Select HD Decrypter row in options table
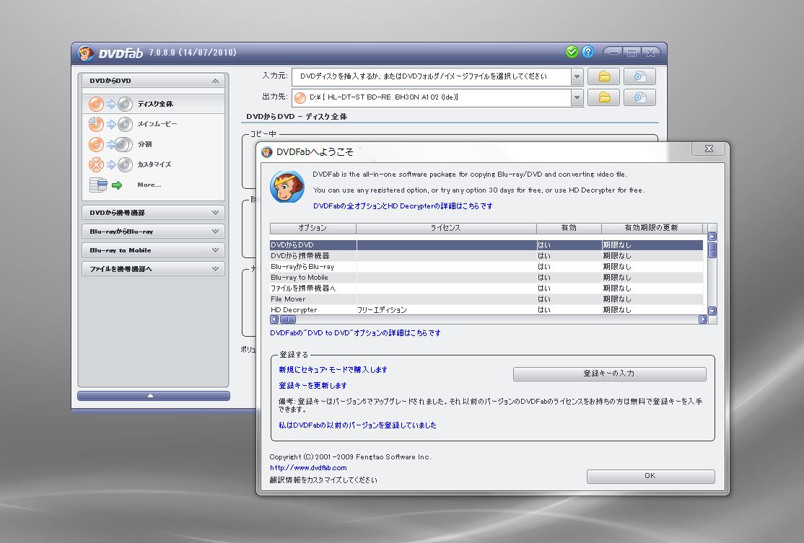The width and height of the screenshot is (804, 543). pos(486,309)
